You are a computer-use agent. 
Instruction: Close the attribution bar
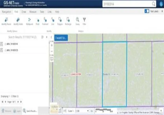tap(161, 110)
